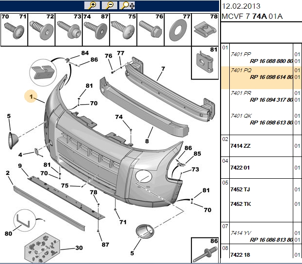
Task: Click the zoom in magnifier icon
Action: coord(92,5)
